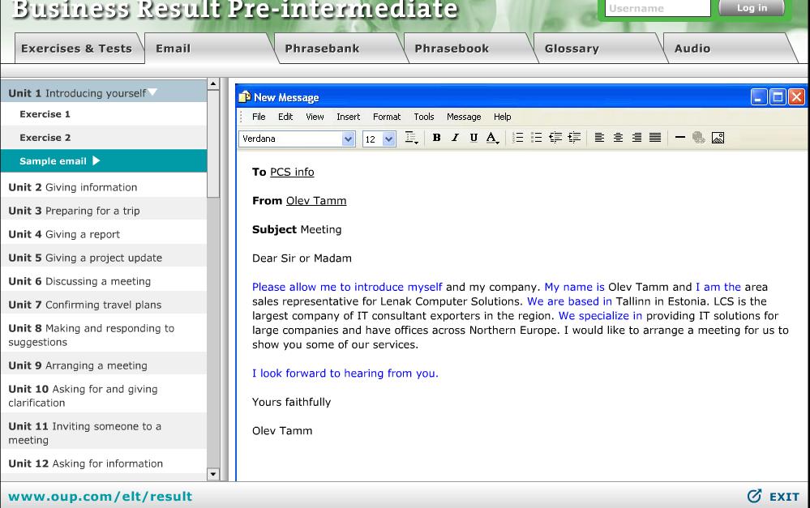Expand Unit 3 Preparing for a trip
This screenshot has height=508, width=810.
pyautogui.click(x=104, y=211)
